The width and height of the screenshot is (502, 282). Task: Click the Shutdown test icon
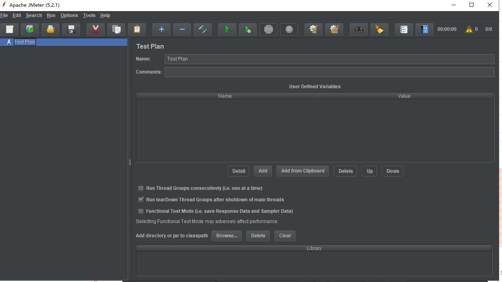click(289, 29)
